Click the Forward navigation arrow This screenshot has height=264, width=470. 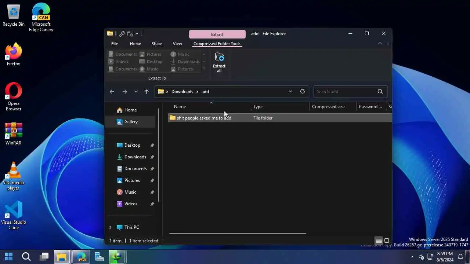pyautogui.click(x=124, y=92)
